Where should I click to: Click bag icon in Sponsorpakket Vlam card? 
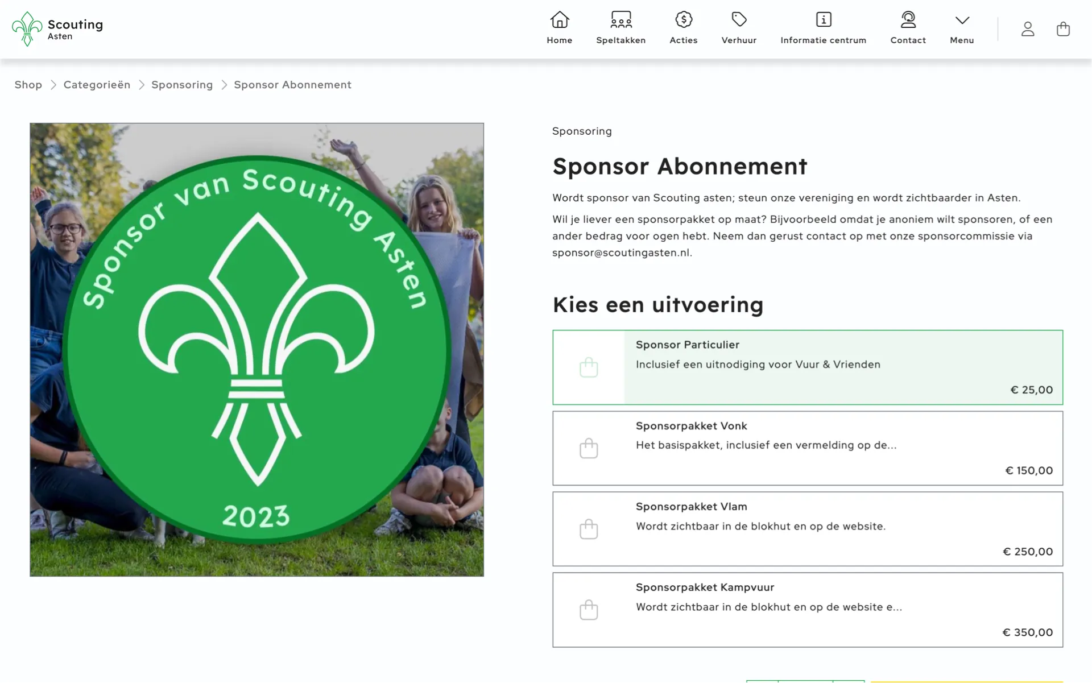click(x=589, y=529)
